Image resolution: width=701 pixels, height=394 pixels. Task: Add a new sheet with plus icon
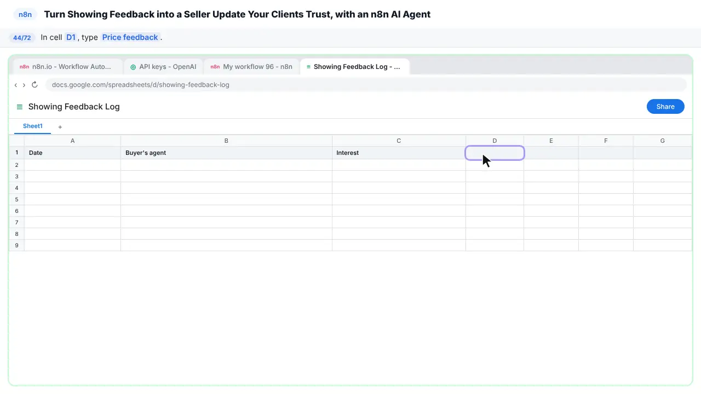coord(60,127)
